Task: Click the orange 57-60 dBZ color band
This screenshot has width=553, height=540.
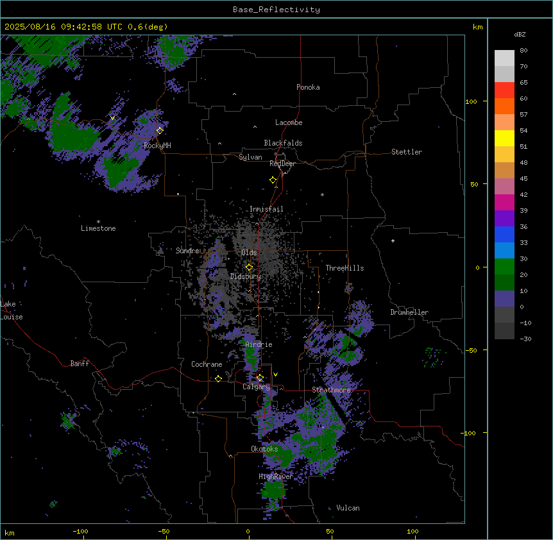Action: pos(504,106)
